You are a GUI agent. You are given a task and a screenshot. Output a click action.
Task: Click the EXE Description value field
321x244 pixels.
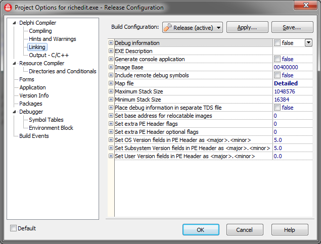[x=293, y=51]
